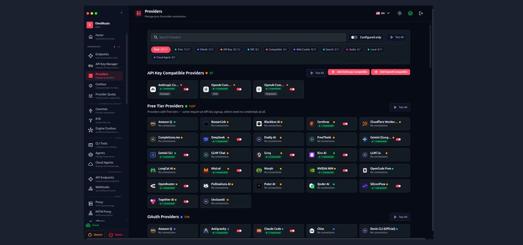This screenshot has height=245, width=523.
Task: Click the Cloud Agents cloud icon
Action: pyautogui.click(x=91, y=164)
